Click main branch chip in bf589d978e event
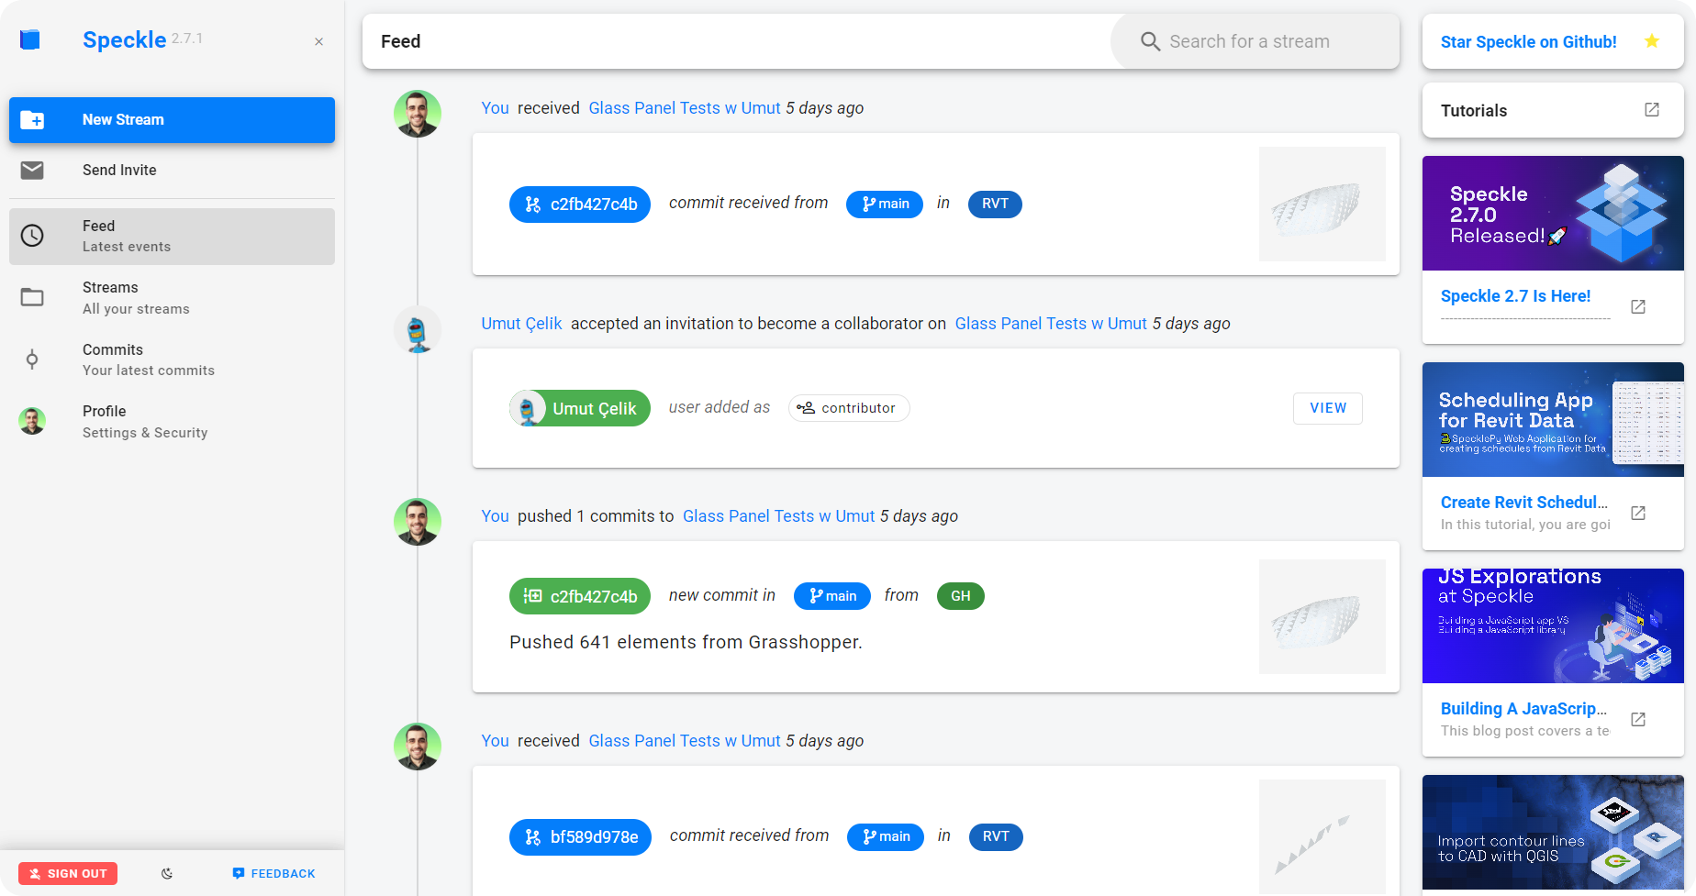The width and height of the screenshot is (1696, 896). [886, 836]
